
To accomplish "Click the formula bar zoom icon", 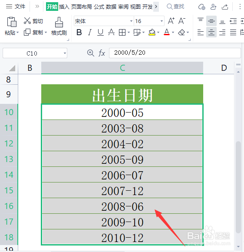I will (x=91, y=53).
